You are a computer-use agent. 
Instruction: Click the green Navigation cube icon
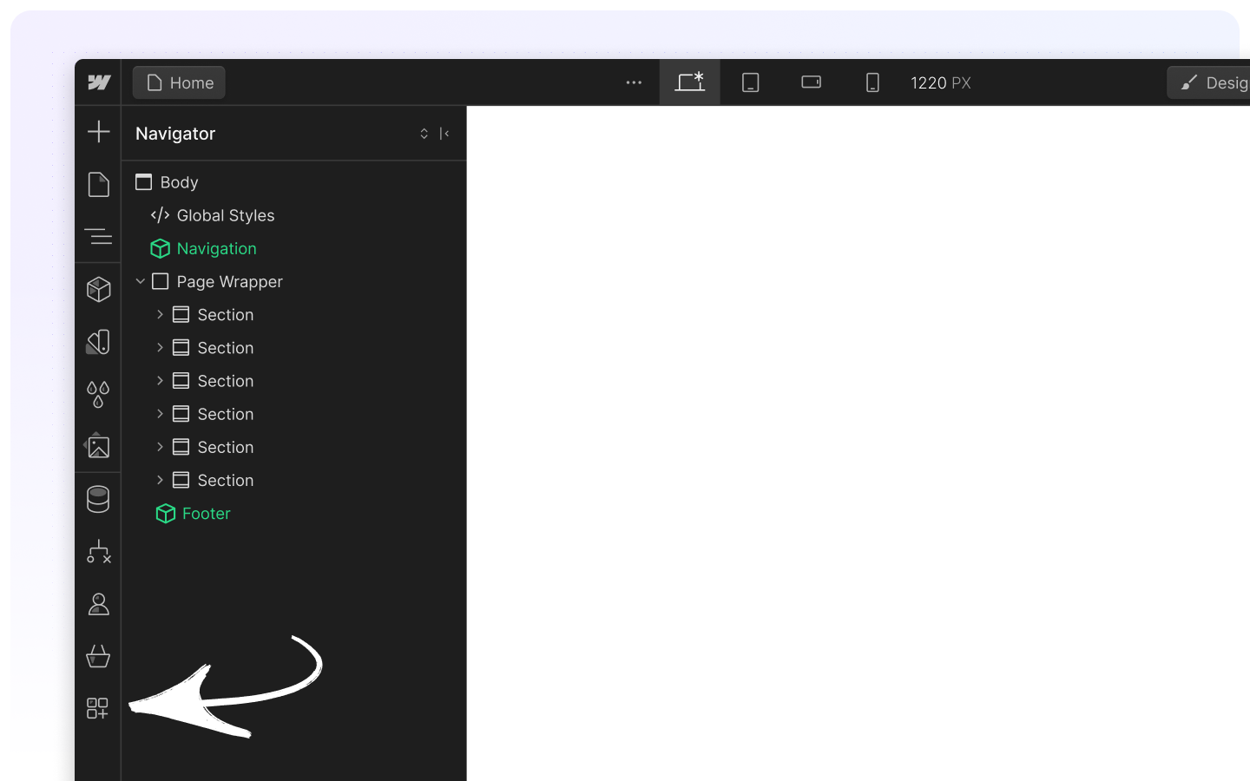[160, 248]
